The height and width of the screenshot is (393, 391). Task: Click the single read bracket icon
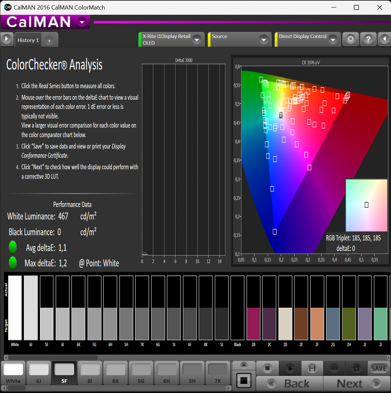(x=312, y=368)
